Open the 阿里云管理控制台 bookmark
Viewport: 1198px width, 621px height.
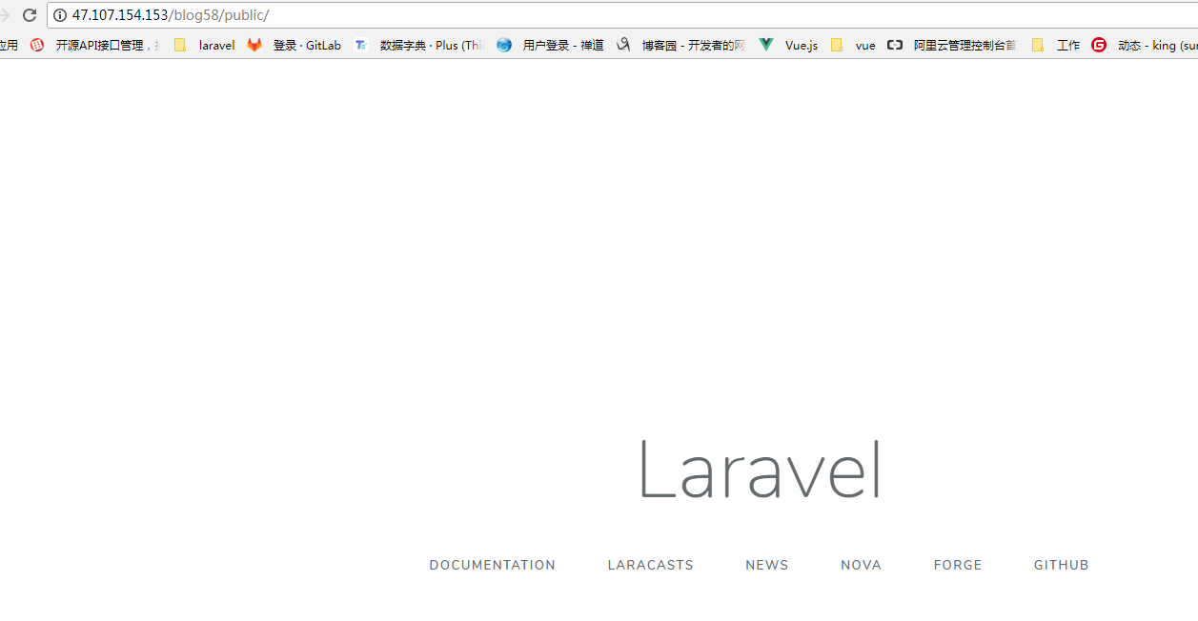pyautogui.click(x=952, y=45)
